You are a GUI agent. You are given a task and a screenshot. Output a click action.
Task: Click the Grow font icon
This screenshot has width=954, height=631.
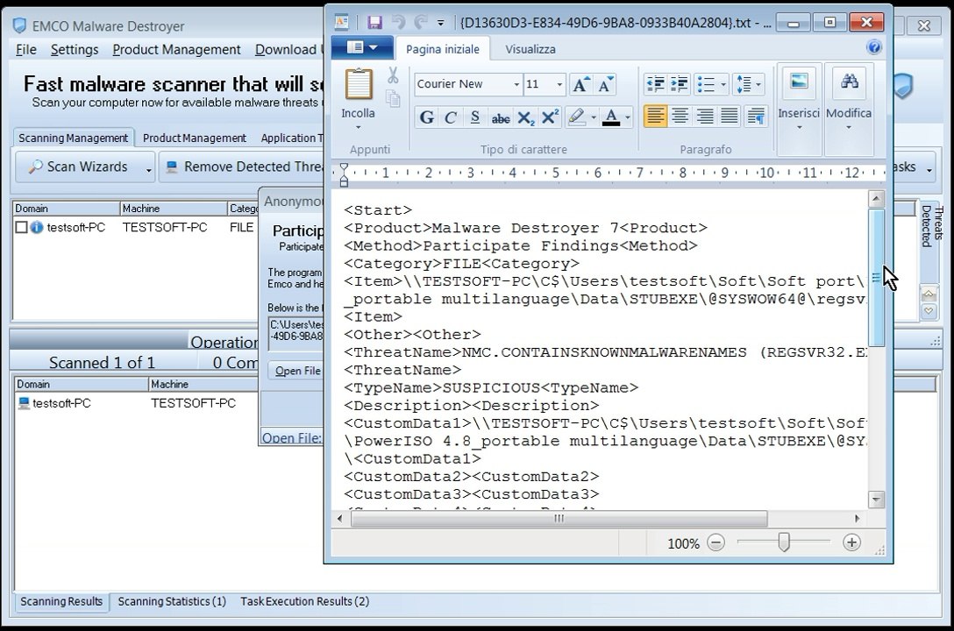[581, 84]
